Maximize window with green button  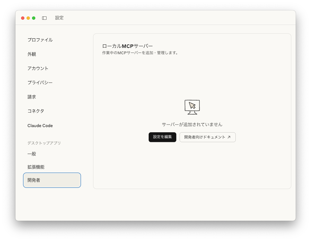pos(34,18)
